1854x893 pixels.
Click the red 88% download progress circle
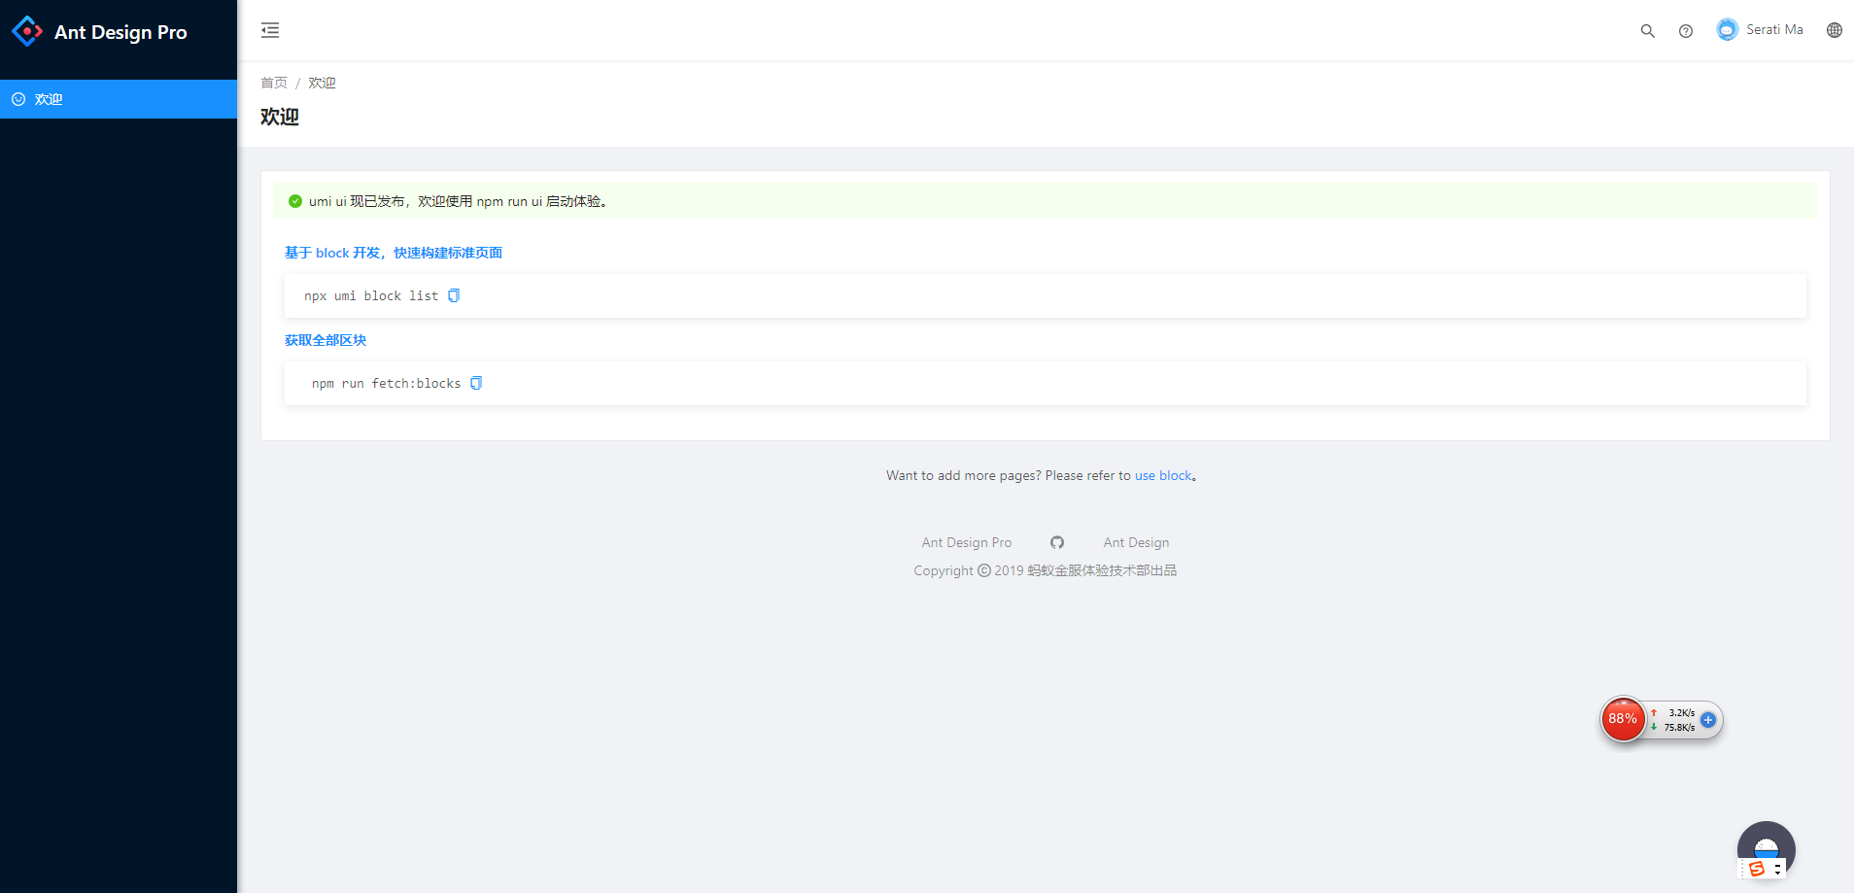(1623, 719)
